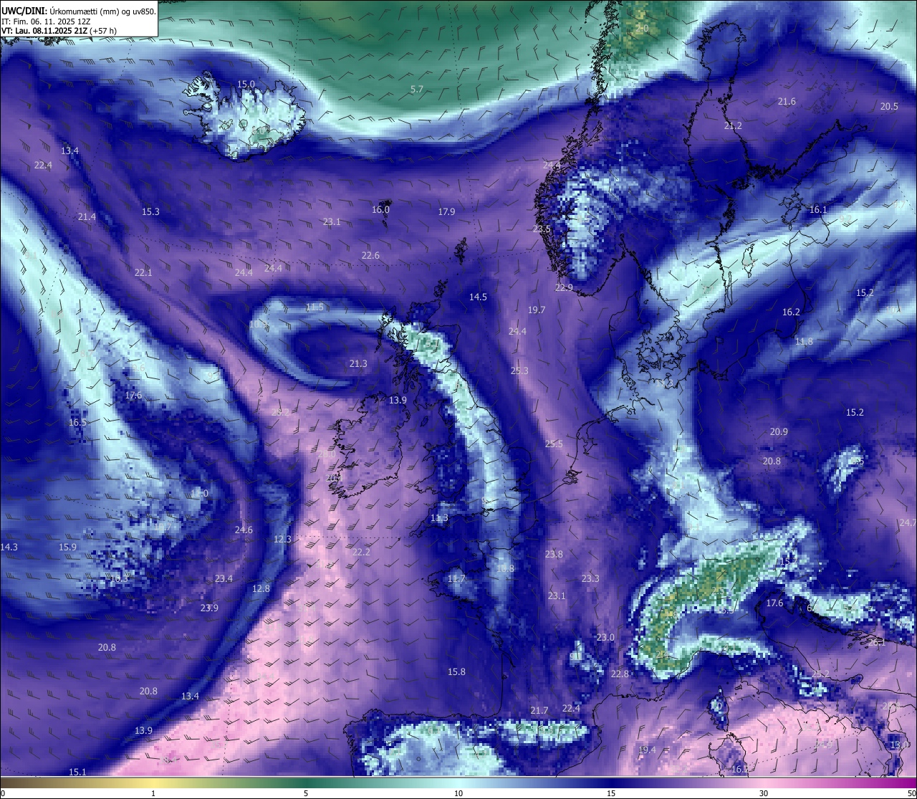Screen dimensions: 917x799
Task: Click the 'VT: Lau. 08.11.2025 21Z (+57 h)' line
Action: (59, 31)
